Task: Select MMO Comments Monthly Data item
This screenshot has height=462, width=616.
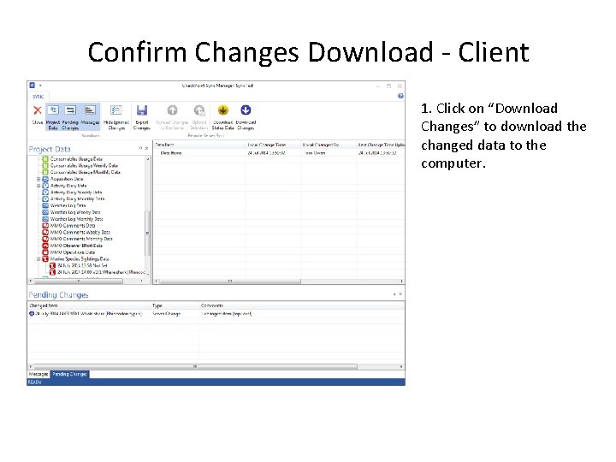Action: pyautogui.click(x=81, y=239)
